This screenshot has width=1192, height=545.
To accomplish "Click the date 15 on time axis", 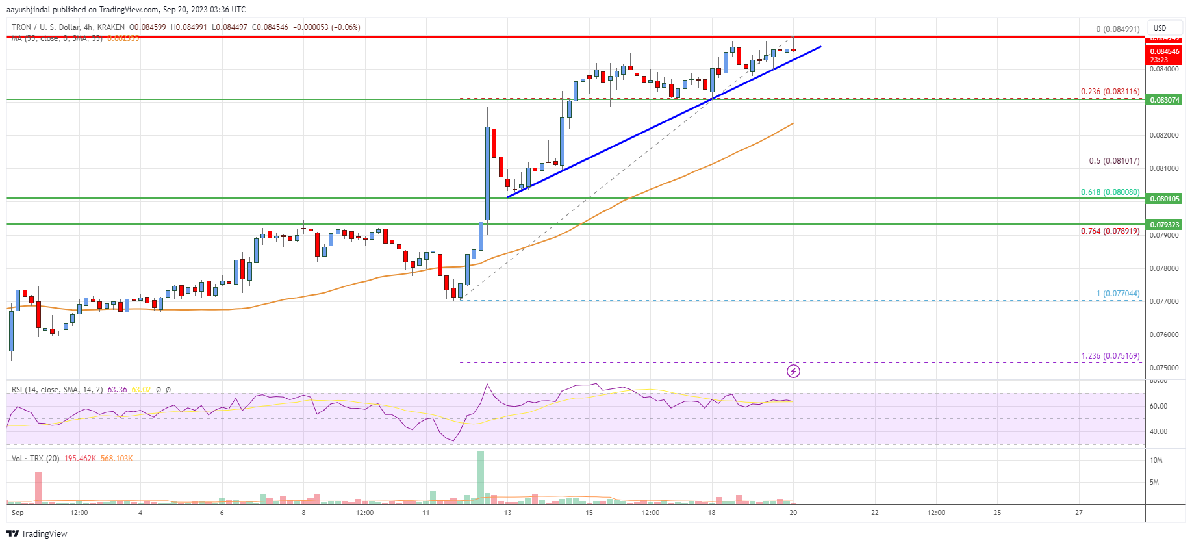I will pos(589,513).
